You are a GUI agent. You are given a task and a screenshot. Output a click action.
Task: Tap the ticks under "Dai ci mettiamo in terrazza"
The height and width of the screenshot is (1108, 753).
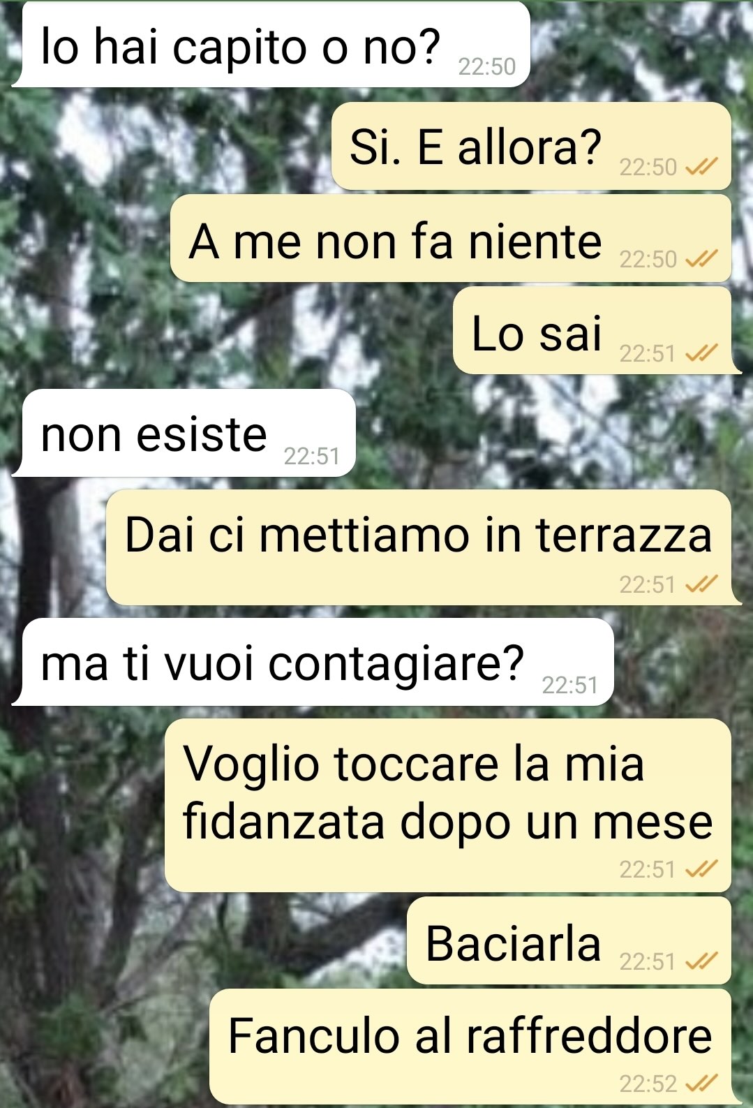point(701,584)
